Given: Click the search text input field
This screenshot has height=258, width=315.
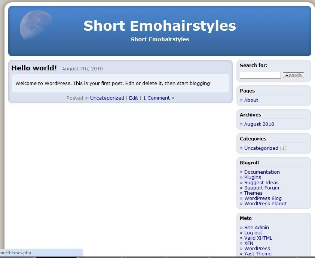Looking at the screenshot, I should tap(260, 75).
